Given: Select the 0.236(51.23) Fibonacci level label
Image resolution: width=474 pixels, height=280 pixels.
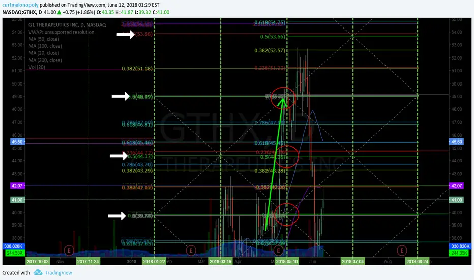Looking at the screenshot, I should [x=270, y=68].
